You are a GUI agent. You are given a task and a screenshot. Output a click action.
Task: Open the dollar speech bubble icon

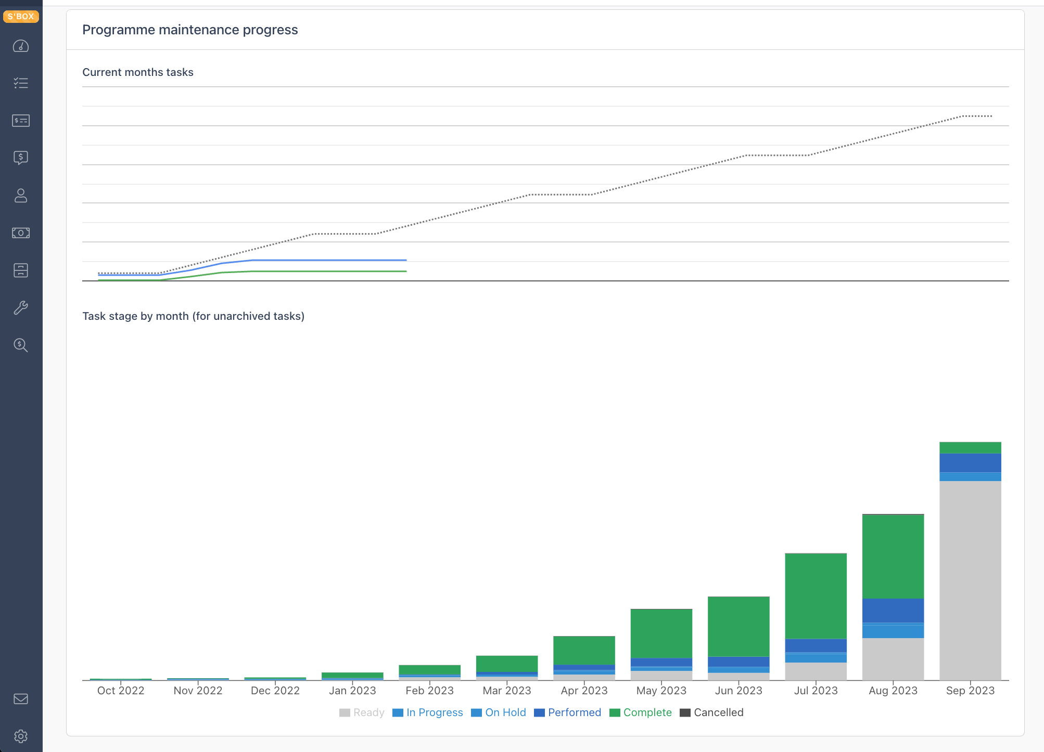[x=21, y=158]
